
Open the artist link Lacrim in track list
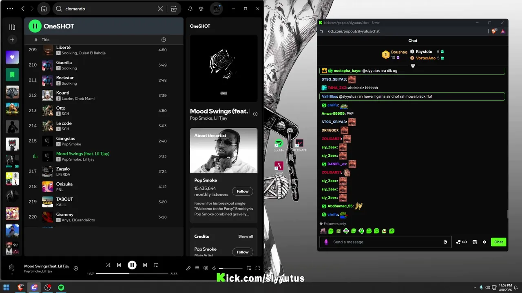coord(67,98)
